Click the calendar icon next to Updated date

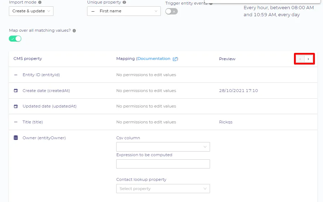pos(16,106)
